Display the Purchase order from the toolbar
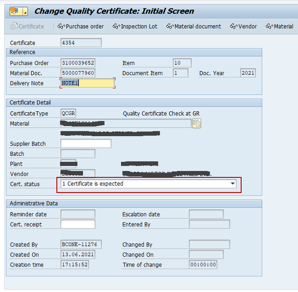Image resolution: width=298 pixels, height=292 pixels. click(x=81, y=26)
